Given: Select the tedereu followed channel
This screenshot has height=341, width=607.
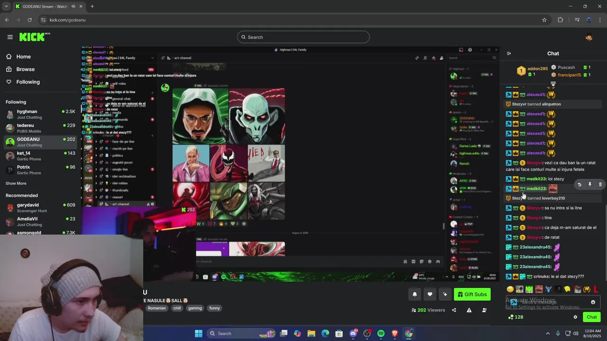Looking at the screenshot, I should (x=40, y=128).
